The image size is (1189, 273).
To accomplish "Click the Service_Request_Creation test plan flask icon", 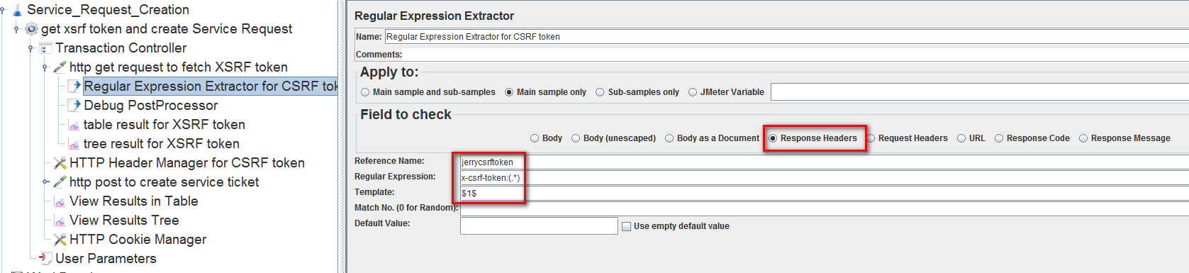I will pyautogui.click(x=17, y=10).
